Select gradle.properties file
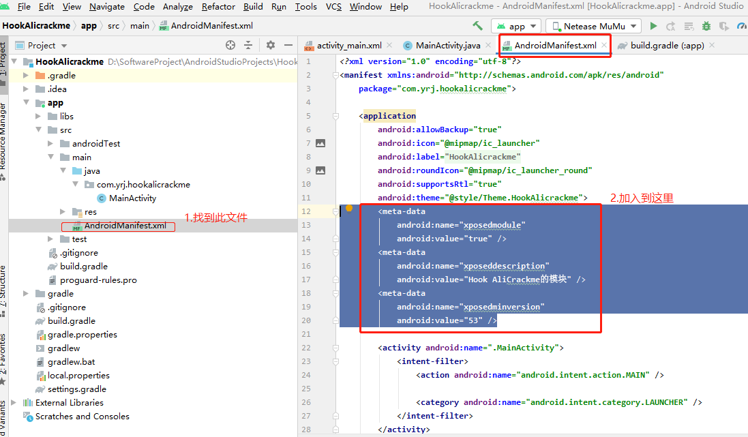 (82, 335)
